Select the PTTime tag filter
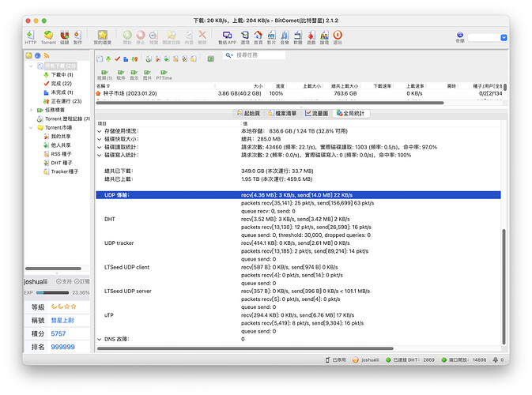The height and width of the screenshot is (395, 532). 164,75
